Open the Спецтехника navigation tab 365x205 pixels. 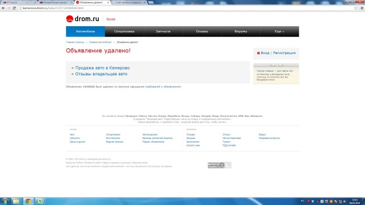(x=124, y=31)
